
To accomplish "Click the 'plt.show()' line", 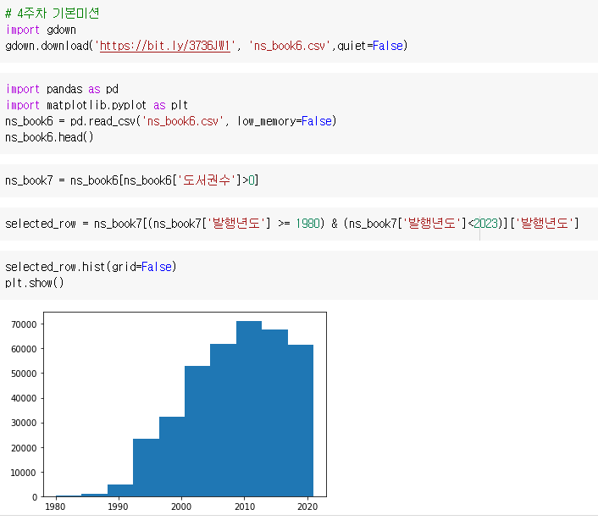I will coord(35,283).
